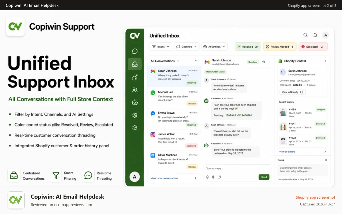Follow the View all orders link
The height and width of the screenshot is (214, 342).
pyautogui.click(x=287, y=152)
